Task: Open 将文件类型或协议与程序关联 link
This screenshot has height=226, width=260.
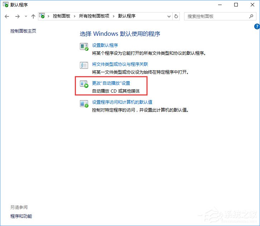Action: [x=120, y=64]
